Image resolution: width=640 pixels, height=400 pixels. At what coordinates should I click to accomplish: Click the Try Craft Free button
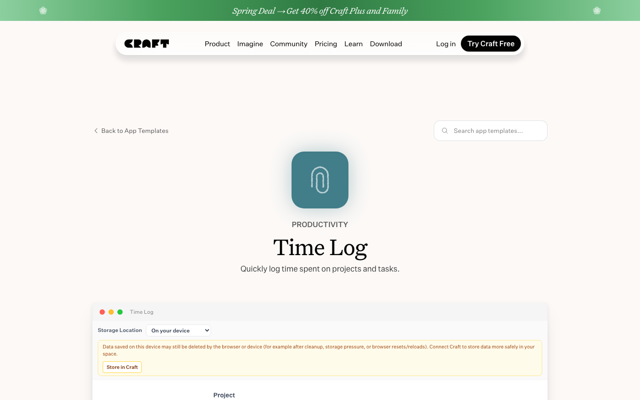click(491, 44)
